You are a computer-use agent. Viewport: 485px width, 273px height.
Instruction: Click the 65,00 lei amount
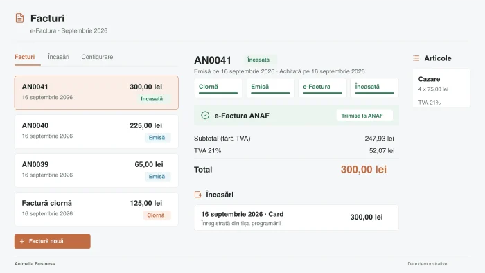[149, 164]
